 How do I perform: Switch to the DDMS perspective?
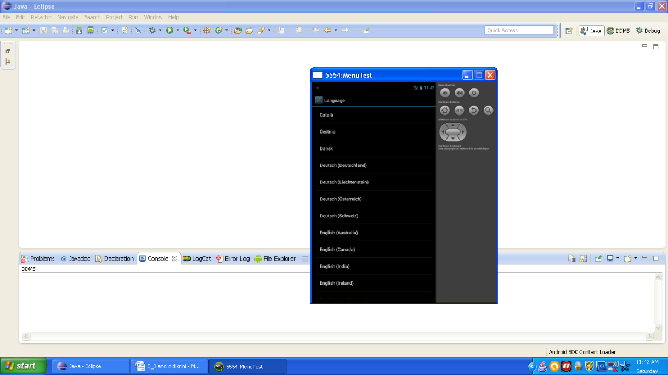618,31
